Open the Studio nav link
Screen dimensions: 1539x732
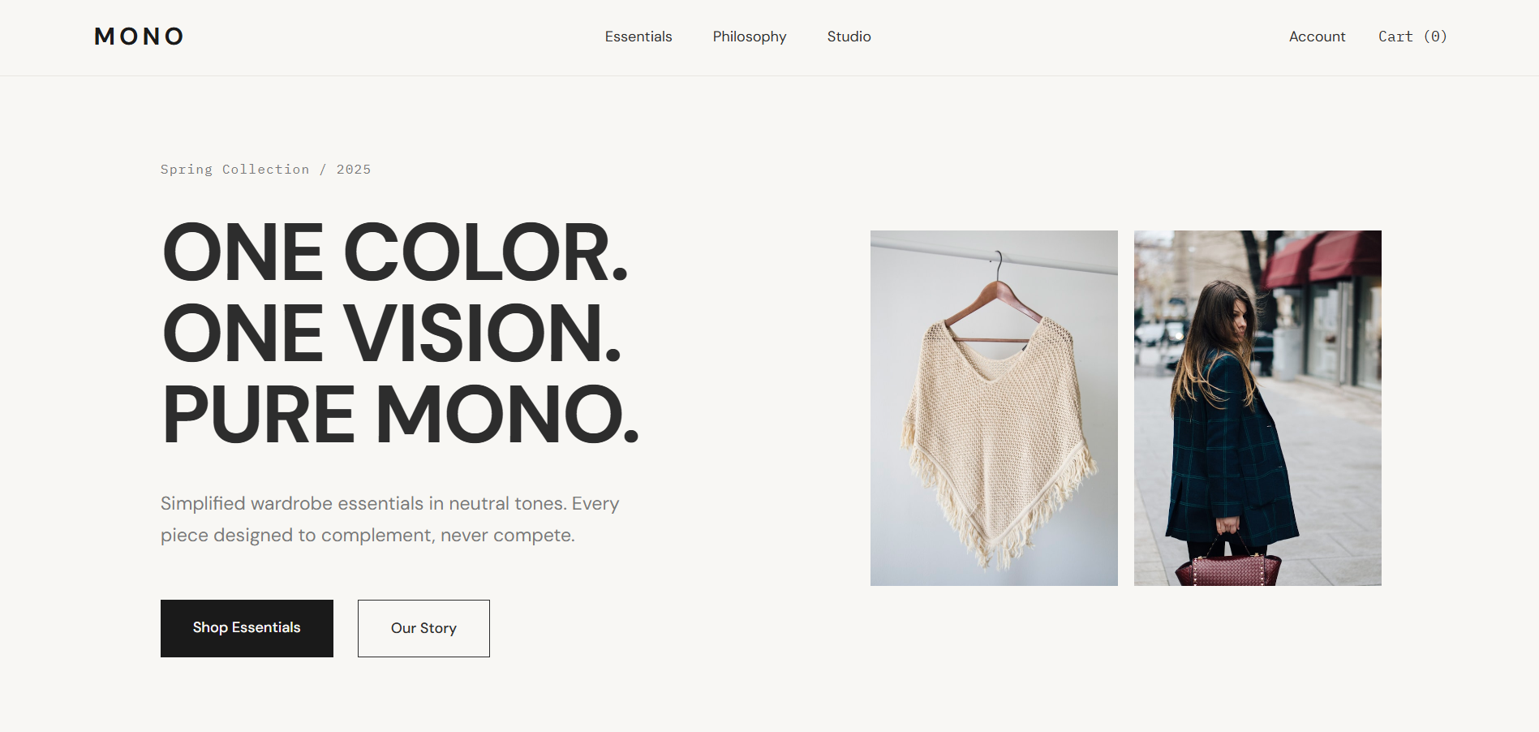pyautogui.click(x=849, y=37)
